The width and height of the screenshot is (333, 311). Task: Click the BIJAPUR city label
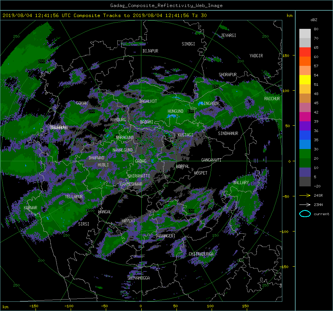[x=150, y=51]
